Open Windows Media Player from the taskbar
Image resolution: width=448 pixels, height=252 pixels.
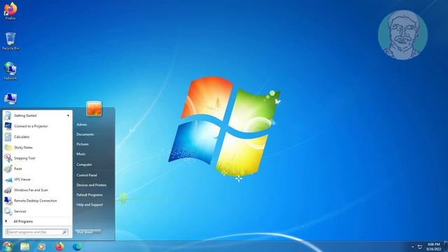point(42,246)
